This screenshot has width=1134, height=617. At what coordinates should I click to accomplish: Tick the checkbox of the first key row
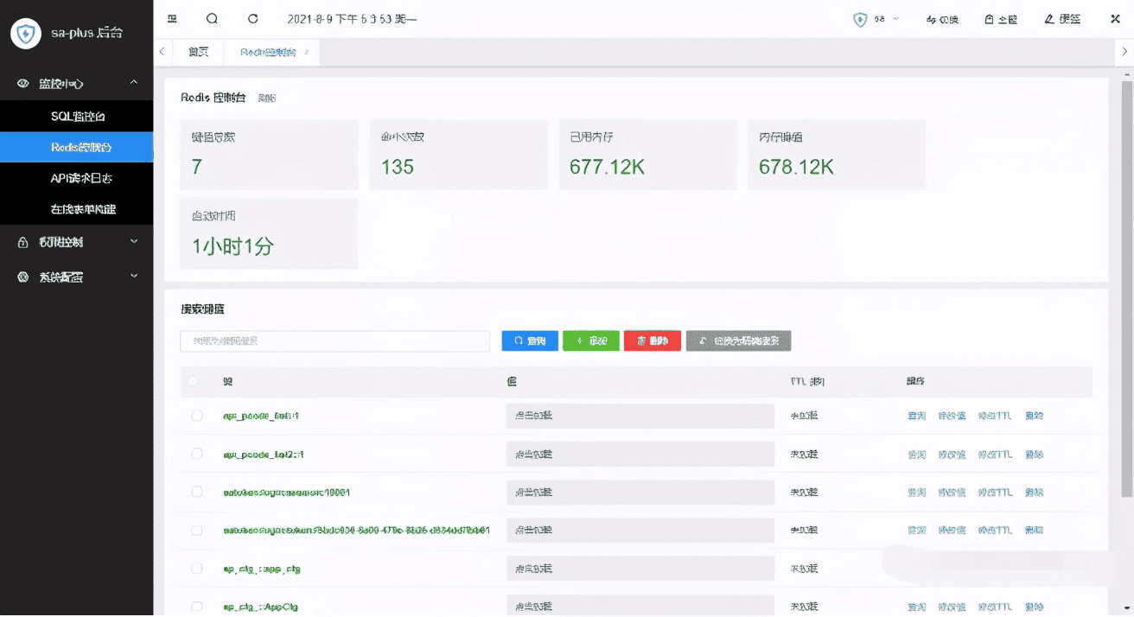(x=197, y=416)
